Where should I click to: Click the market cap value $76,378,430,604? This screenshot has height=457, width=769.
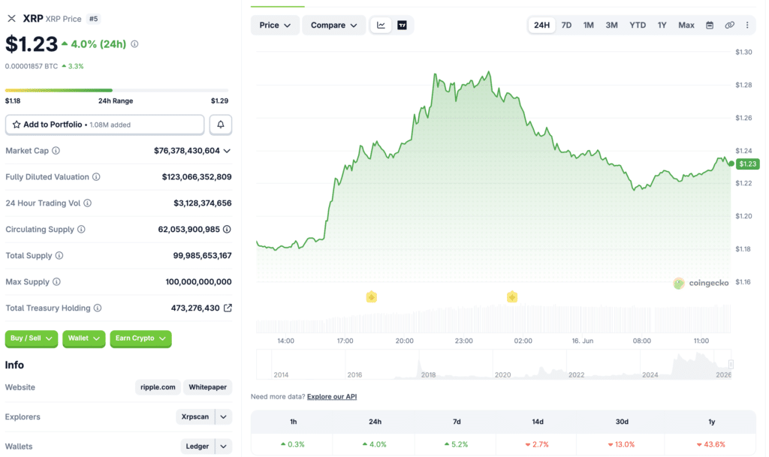(x=187, y=150)
